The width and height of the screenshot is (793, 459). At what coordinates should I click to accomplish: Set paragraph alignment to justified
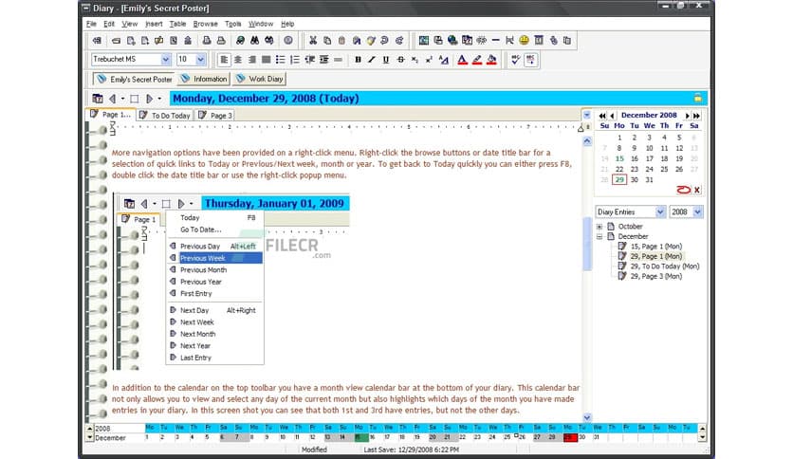[266, 60]
